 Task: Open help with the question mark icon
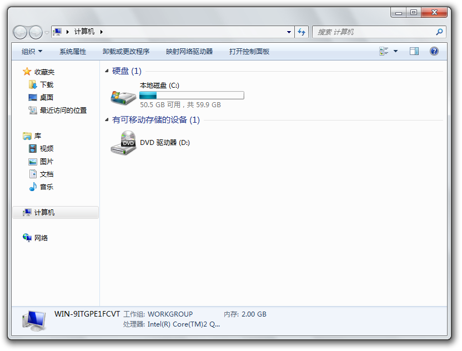[x=434, y=51]
